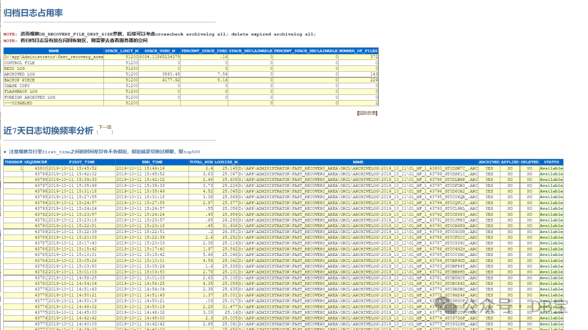Follow the 下一项 link beside the heading
This screenshot has height=330, width=588.
point(105,127)
